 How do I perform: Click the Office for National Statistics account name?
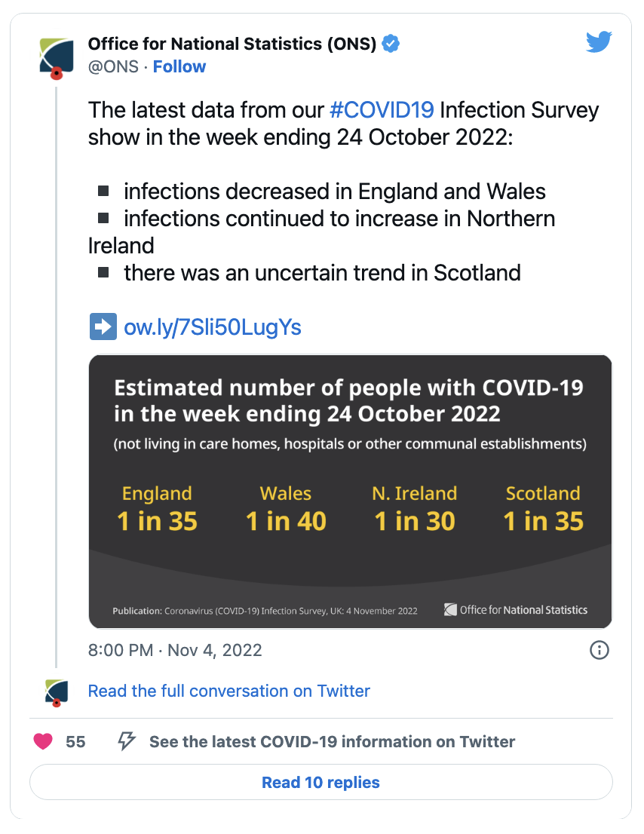click(x=232, y=44)
